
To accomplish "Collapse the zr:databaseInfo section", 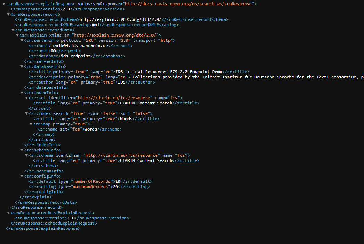I will point(22,66).
